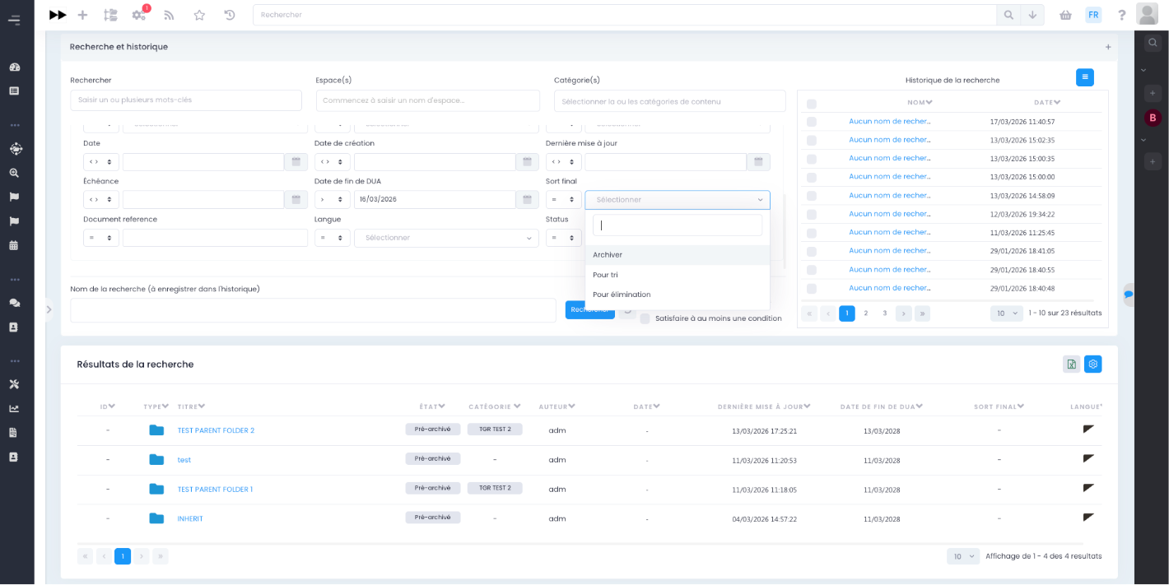The width and height of the screenshot is (1169, 585).
Task: Tick history checkbox for 13/03/2026 14:58:09
Action: pos(812,196)
